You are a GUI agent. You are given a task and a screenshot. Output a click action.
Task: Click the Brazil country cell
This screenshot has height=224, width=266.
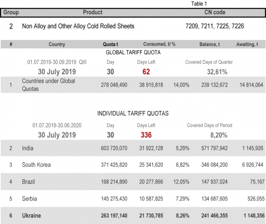pyautogui.click(x=29, y=181)
